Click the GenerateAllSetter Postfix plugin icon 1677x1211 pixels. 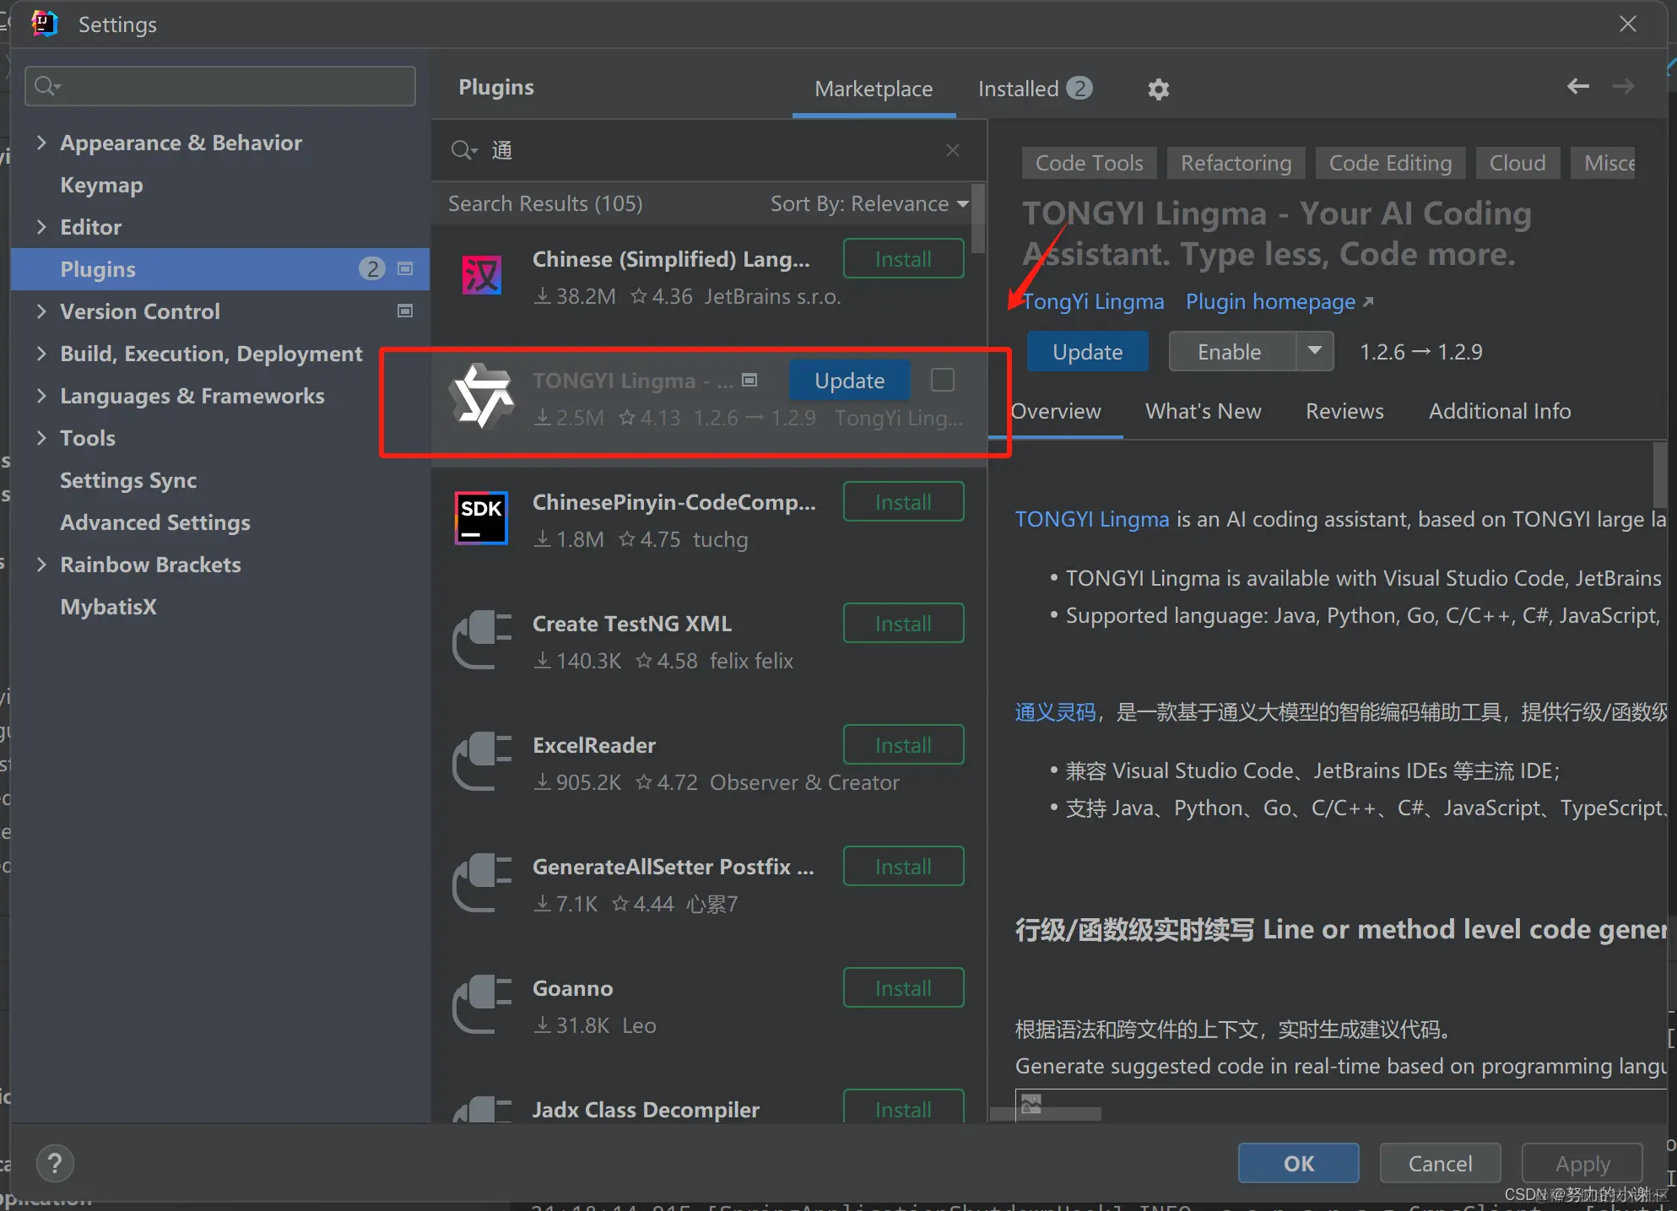(482, 883)
